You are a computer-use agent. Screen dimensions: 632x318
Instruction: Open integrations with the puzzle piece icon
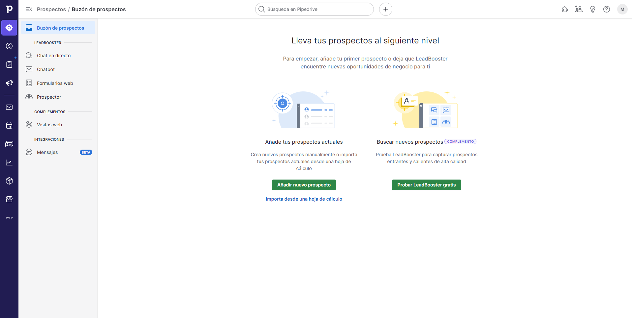coord(565,9)
